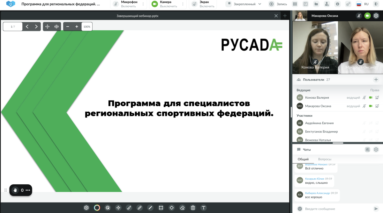Viewport: 383px width, 213px height.
Task: Click the gears icon in top bar
Action: [348, 4]
